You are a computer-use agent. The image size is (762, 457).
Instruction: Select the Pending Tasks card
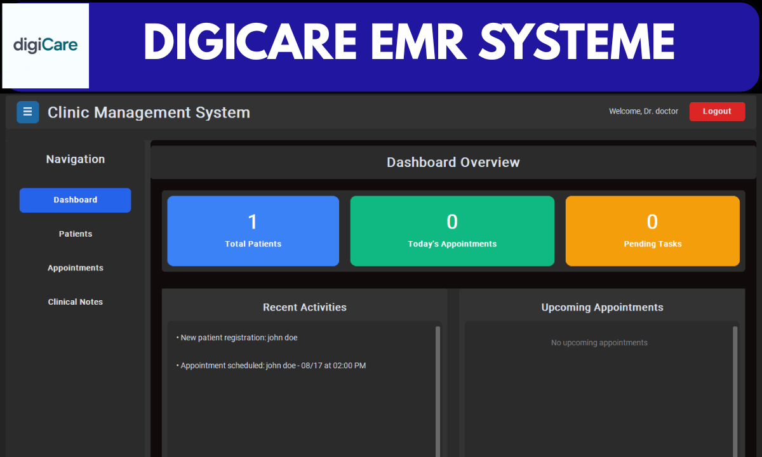pyautogui.click(x=652, y=230)
